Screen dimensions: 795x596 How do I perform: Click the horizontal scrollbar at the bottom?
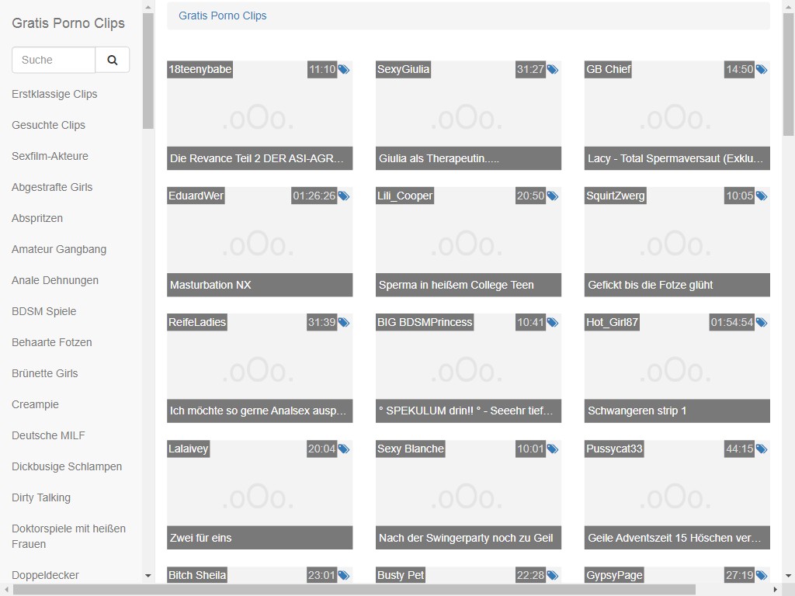354,590
